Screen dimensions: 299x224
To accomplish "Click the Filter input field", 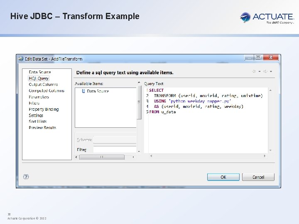I will (115, 149).
